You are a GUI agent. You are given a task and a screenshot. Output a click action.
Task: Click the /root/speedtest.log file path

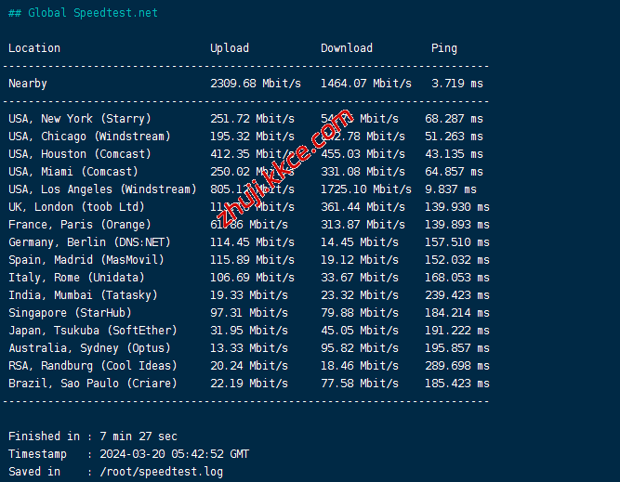[x=161, y=472]
